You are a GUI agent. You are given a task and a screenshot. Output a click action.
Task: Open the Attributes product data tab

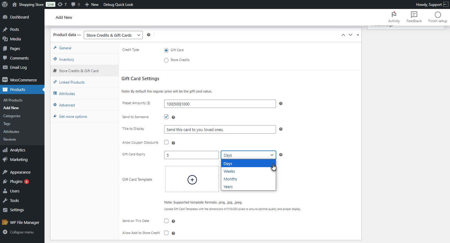(x=84, y=93)
